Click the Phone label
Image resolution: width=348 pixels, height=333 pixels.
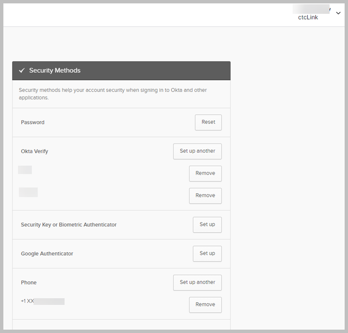29,283
